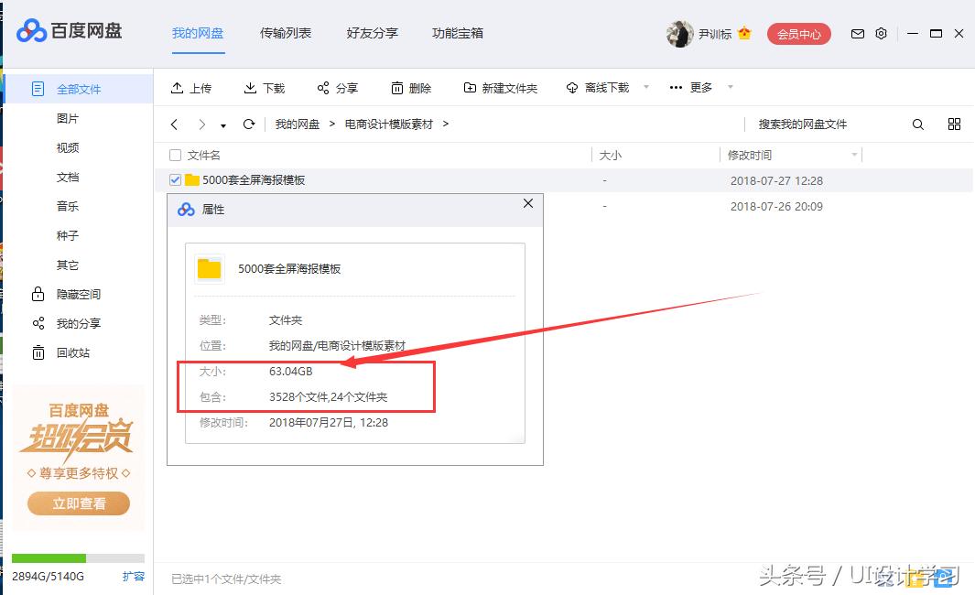Click the 删除 (Delete) icon
The image size is (975, 595).
(x=397, y=87)
